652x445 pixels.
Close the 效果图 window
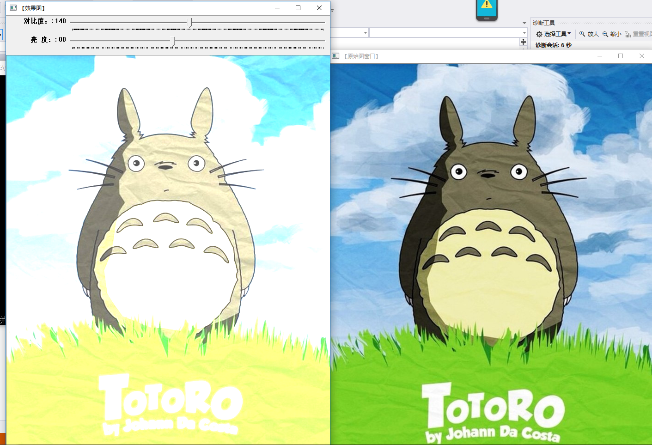[319, 8]
